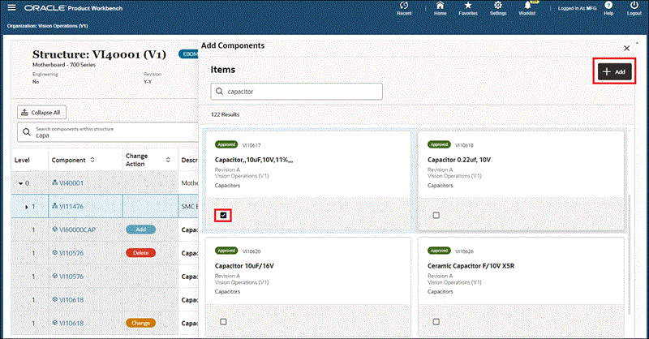This screenshot has width=649, height=339.
Task: Open component link VI40001
Action: (x=71, y=183)
